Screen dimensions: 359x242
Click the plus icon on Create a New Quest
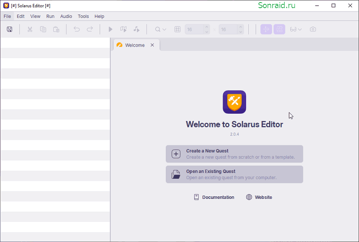(176, 154)
